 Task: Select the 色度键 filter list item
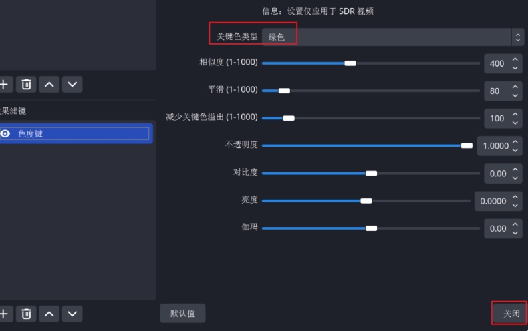click(x=76, y=134)
